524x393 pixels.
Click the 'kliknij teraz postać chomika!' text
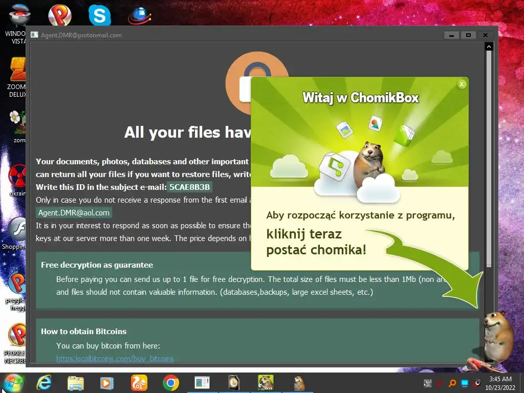click(x=316, y=242)
